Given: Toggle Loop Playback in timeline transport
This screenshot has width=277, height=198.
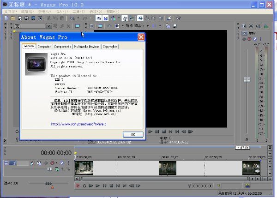Looking at the screenshot, I should pos(84,186).
